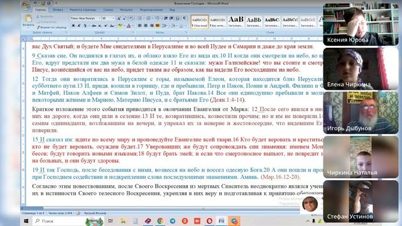
Task: Center align text
Action: (146, 26)
